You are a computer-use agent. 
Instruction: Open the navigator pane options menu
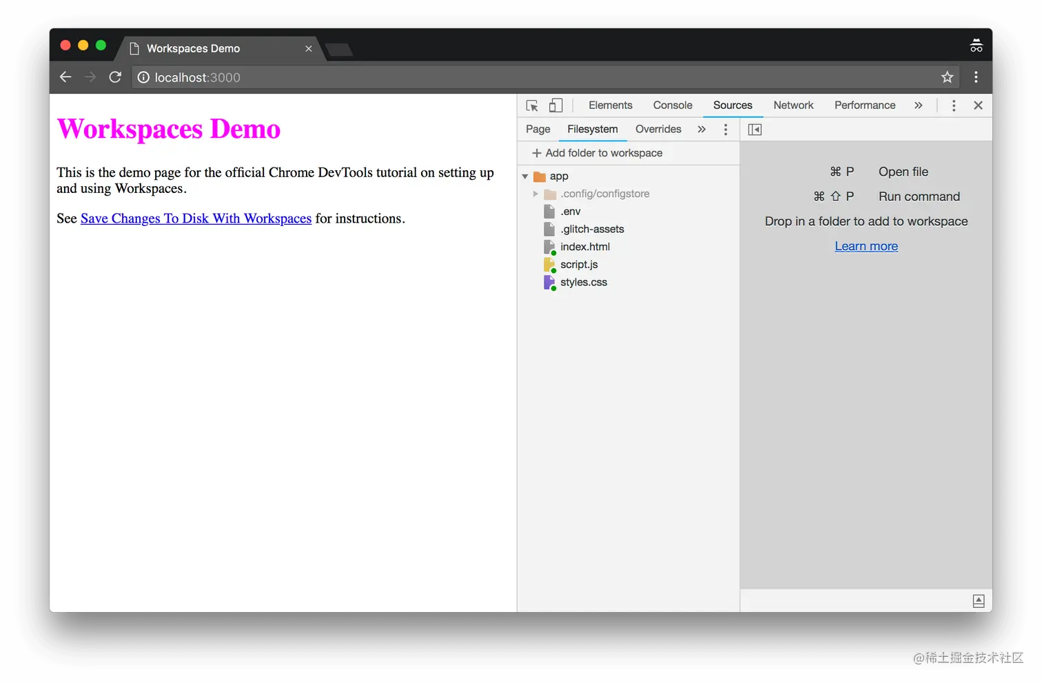click(726, 130)
